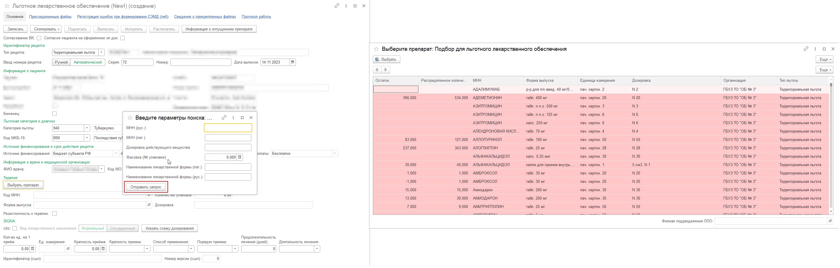Move row down arrow in drug list
The image size is (840, 268).
coord(386,70)
